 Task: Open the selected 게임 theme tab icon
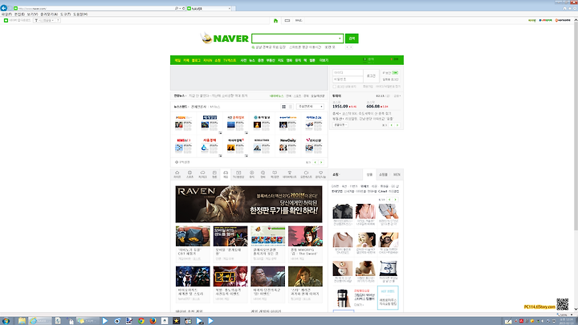coord(226,174)
